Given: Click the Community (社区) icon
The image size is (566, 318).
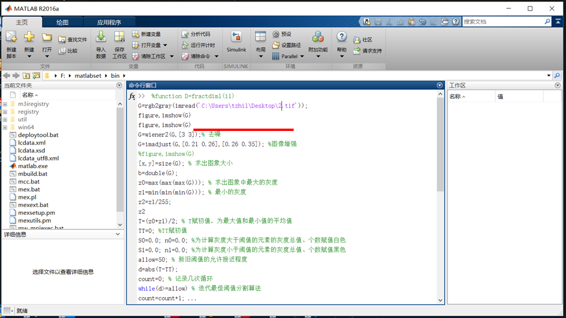Looking at the screenshot, I should [x=357, y=40].
